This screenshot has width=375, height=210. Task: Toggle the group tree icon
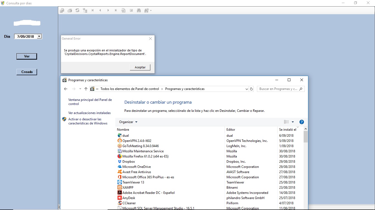85,10
